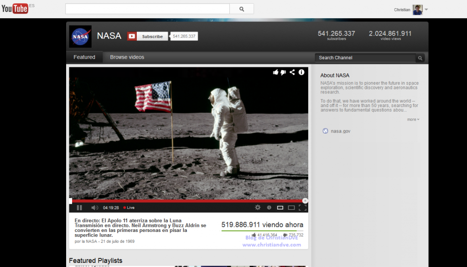This screenshot has height=267, width=467.
Task: Click the moon landing video frame
Action: pos(188,133)
